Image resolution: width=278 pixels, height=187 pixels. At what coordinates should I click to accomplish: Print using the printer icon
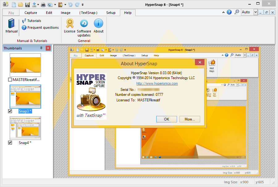click(x=43, y=5)
